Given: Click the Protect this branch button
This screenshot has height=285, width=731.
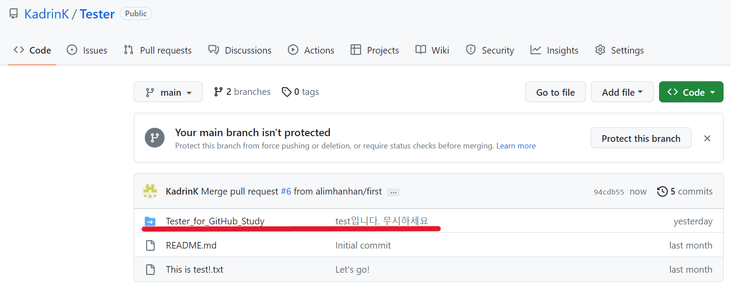Looking at the screenshot, I should (x=641, y=138).
